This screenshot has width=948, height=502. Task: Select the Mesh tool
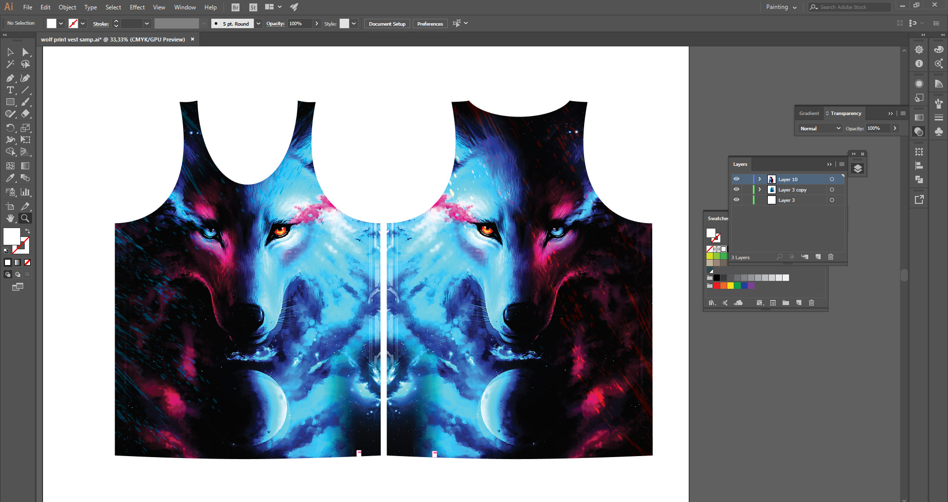point(10,166)
